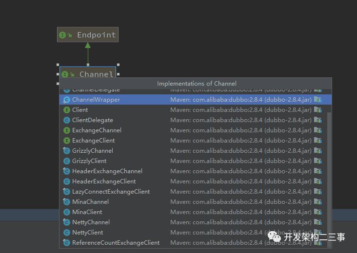Click class icon beside NettyChannel
This screenshot has height=253, width=357.
pyautogui.click(x=66, y=222)
